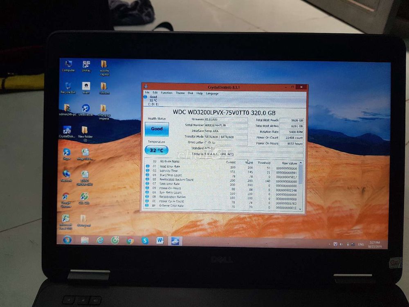
Task: Select the Recalibration Retries row
Action: [222, 197]
